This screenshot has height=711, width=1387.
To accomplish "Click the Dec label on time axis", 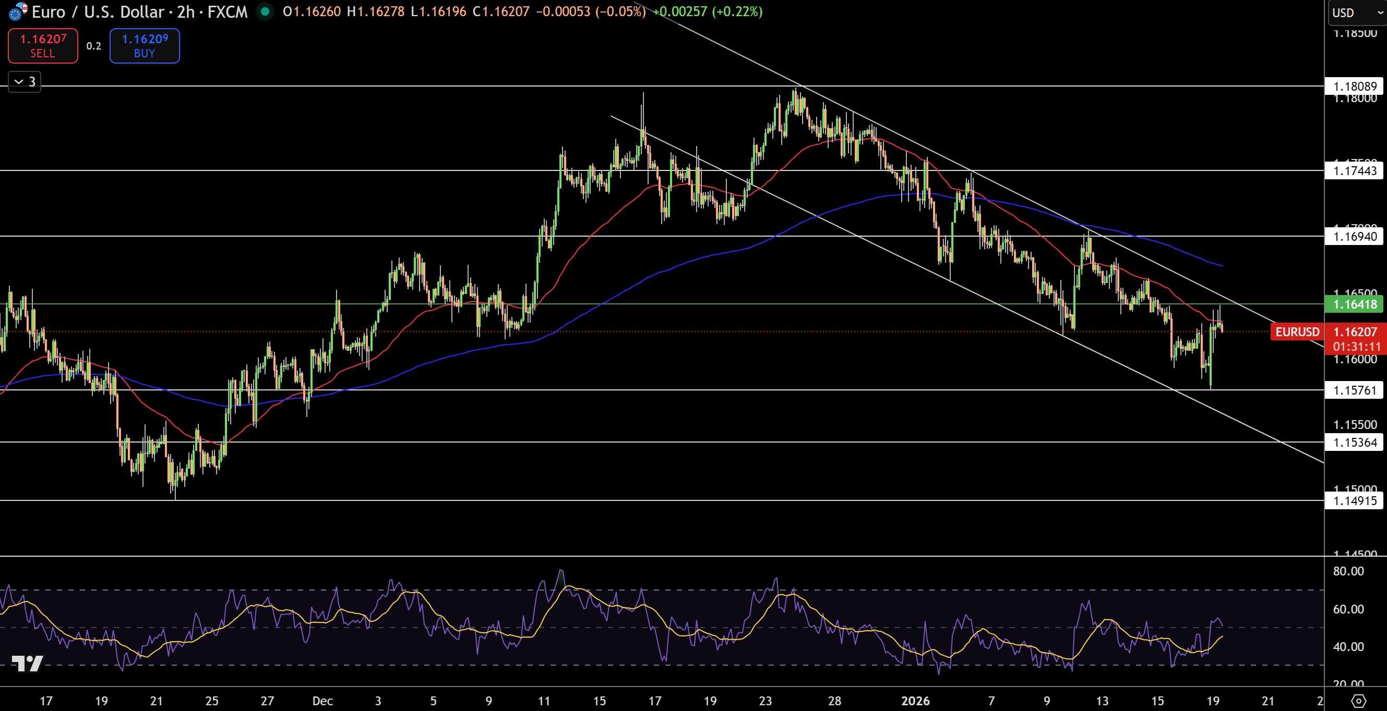I will (x=322, y=701).
